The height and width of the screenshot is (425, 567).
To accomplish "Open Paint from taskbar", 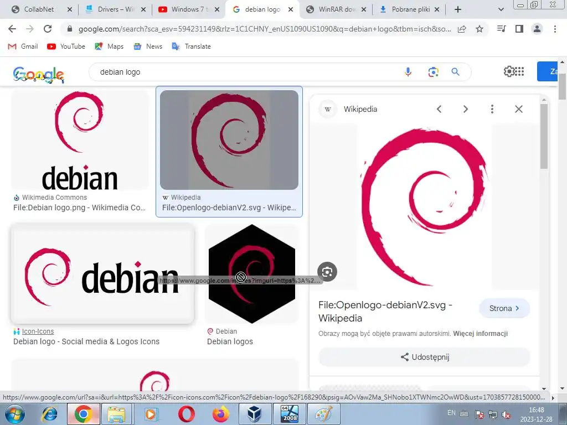I will [x=324, y=414].
